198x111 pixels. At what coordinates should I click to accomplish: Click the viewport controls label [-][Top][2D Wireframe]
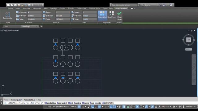[x=10, y=30]
